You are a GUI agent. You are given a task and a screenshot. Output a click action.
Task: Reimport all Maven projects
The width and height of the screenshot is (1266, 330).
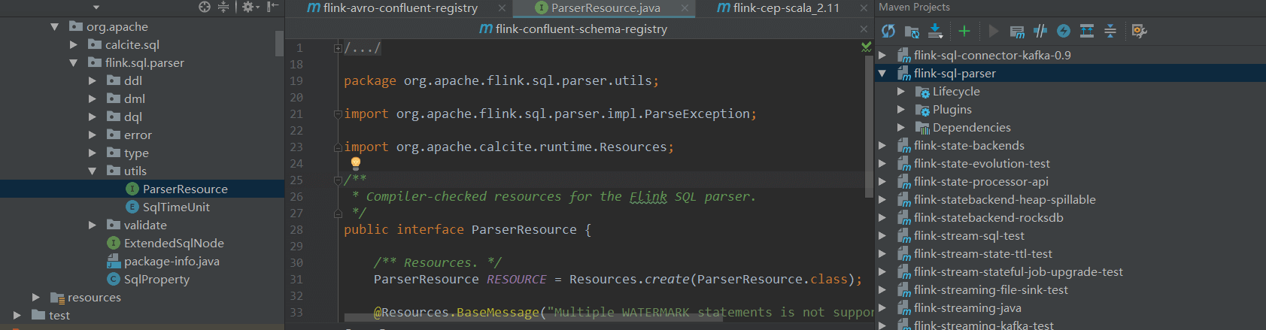pyautogui.click(x=888, y=31)
